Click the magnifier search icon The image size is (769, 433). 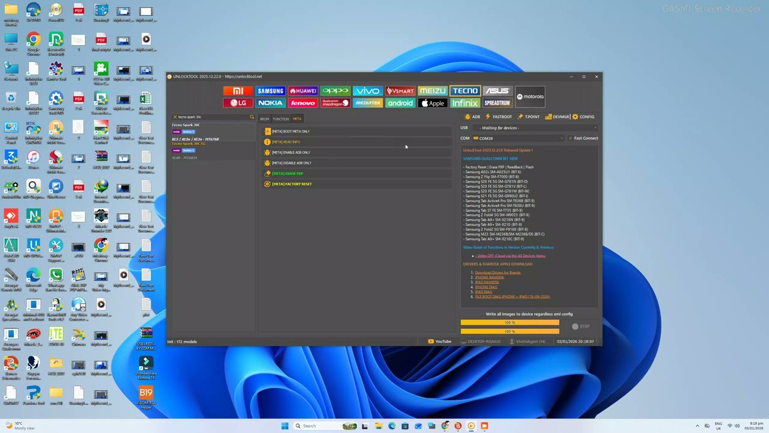(x=252, y=117)
